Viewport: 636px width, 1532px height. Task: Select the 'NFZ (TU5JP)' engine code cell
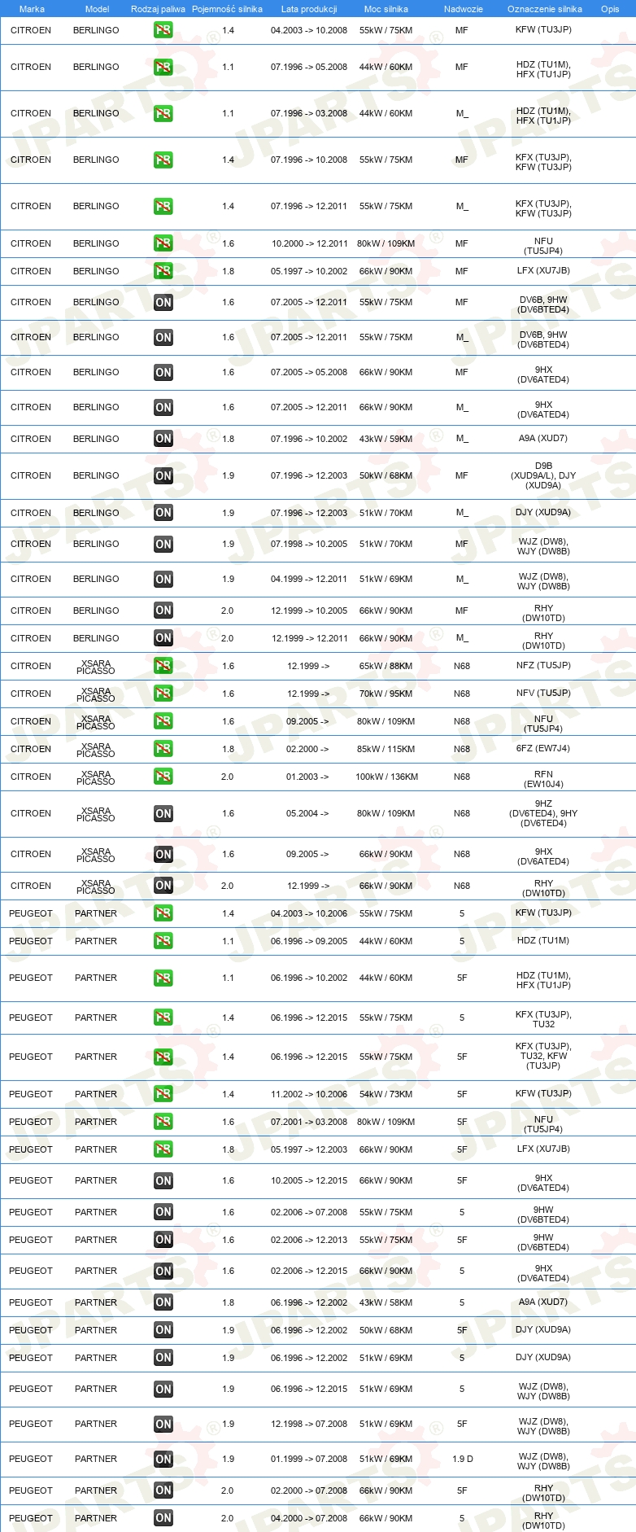point(543,666)
